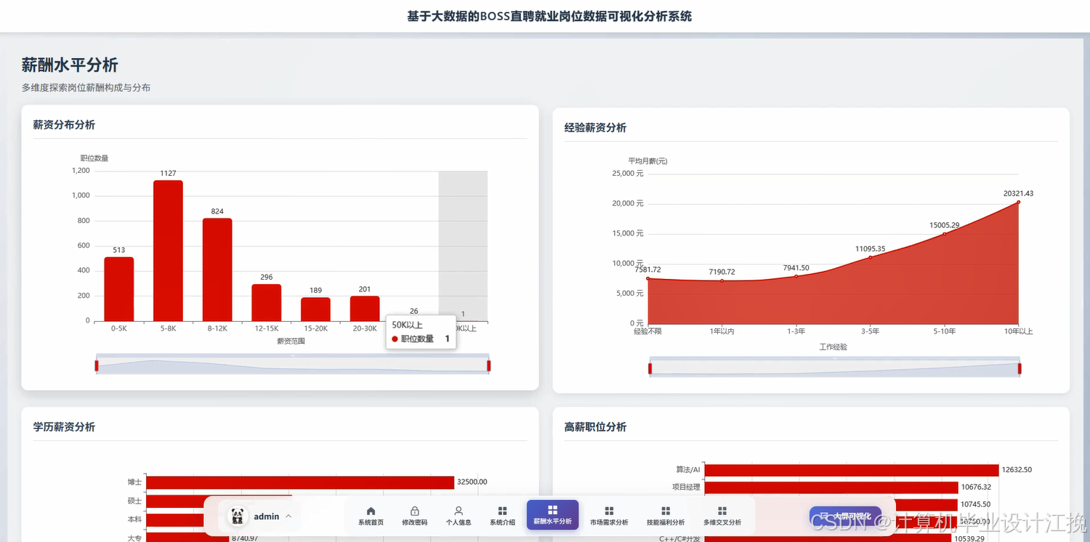The width and height of the screenshot is (1090, 542).
Task: Click the panda avatar next to admin
Action: (x=237, y=517)
